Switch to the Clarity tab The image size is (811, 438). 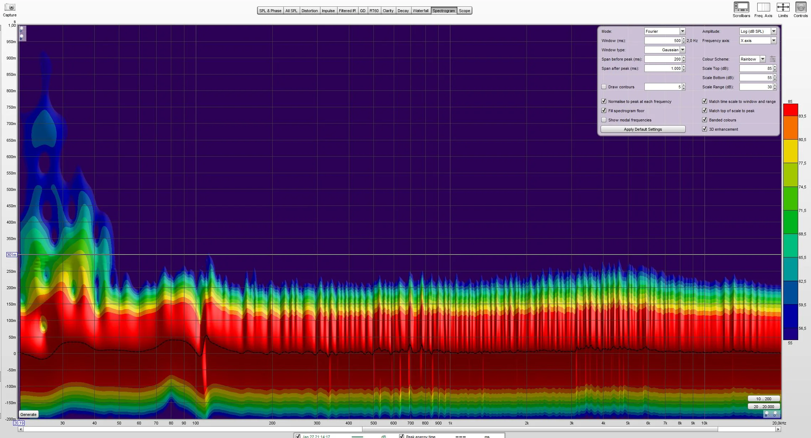pos(388,11)
